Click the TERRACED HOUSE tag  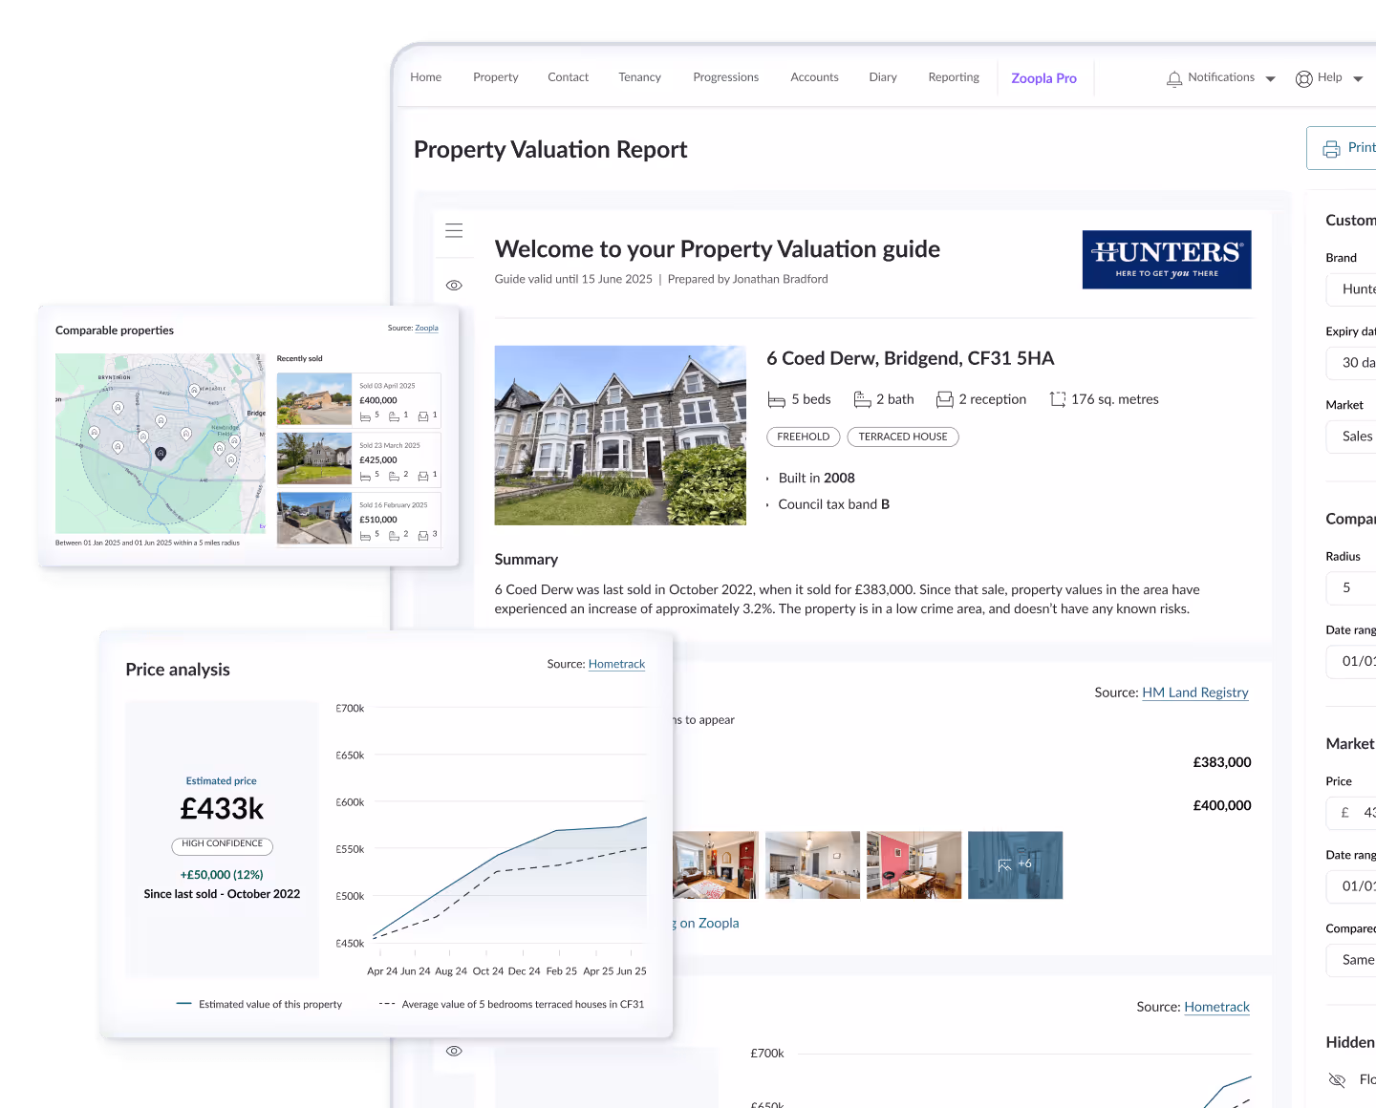[903, 437]
